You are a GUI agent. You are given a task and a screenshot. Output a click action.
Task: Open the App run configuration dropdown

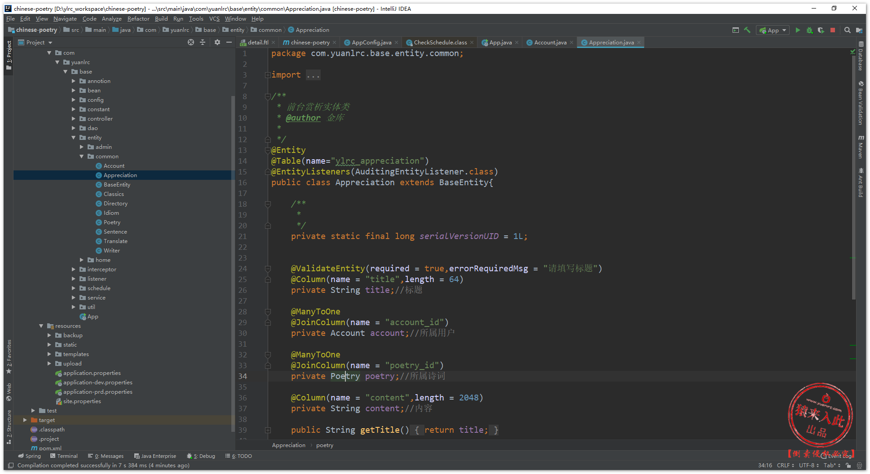[773, 30]
